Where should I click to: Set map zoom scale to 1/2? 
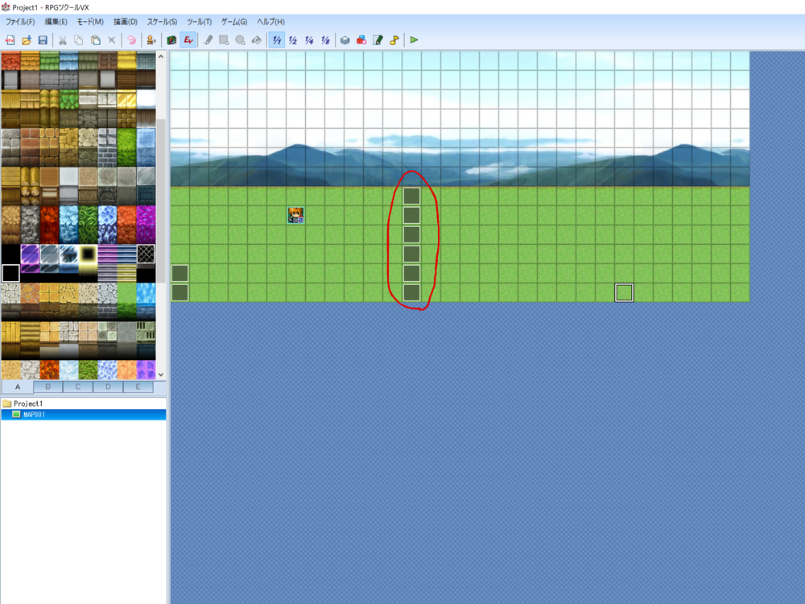(293, 40)
